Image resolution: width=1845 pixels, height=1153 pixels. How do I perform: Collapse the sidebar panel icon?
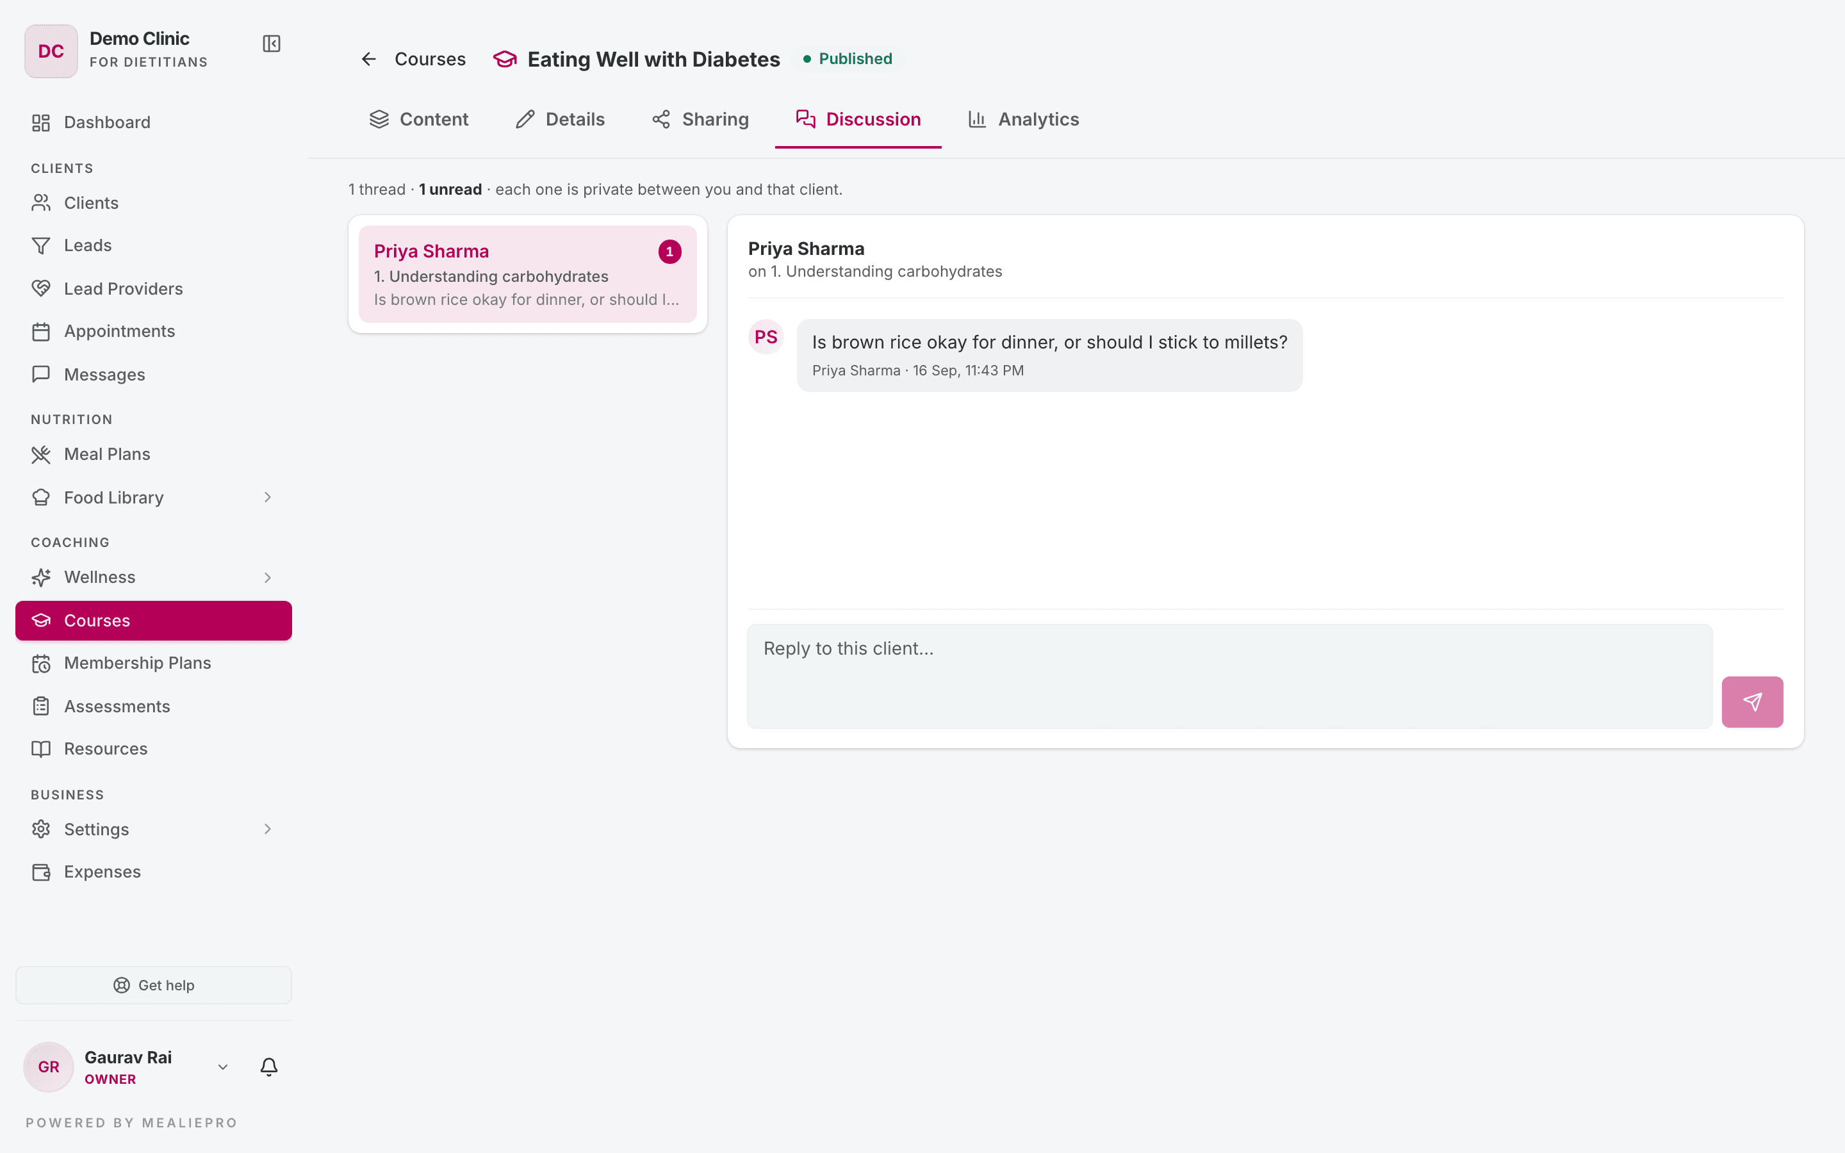point(272,44)
